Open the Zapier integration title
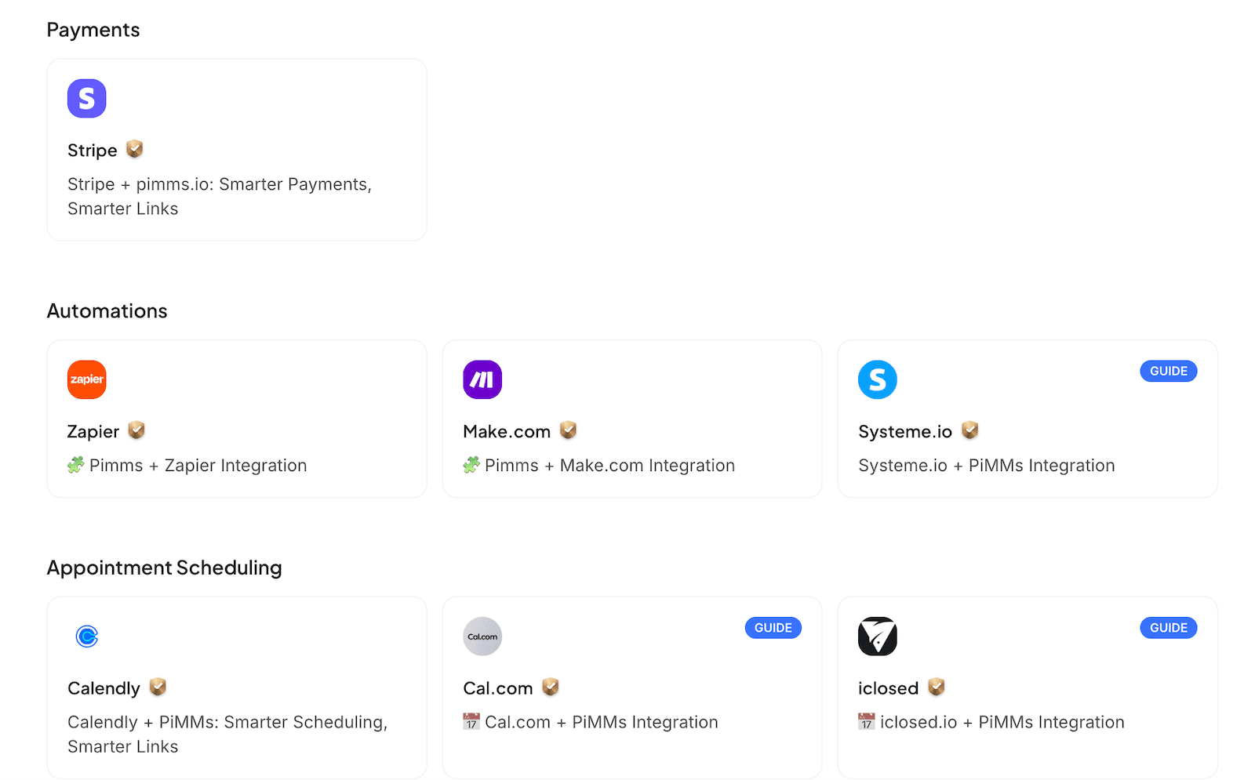1255x780 pixels. click(x=93, y=432)
